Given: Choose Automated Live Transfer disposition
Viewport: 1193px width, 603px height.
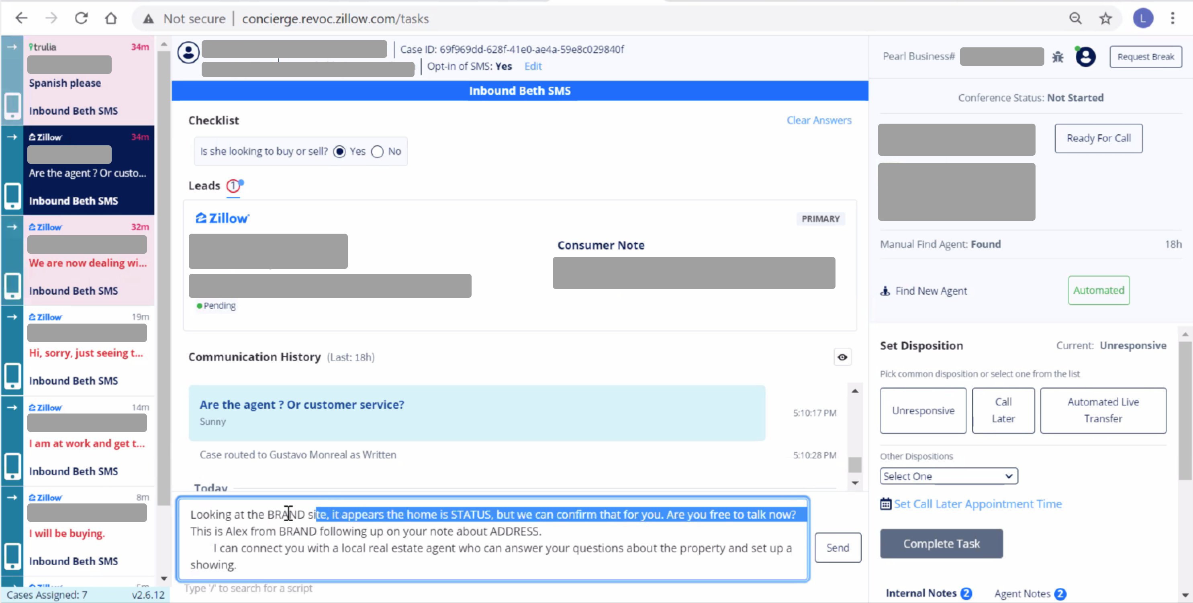Looking at the screenshot, I should point(1103,410).
